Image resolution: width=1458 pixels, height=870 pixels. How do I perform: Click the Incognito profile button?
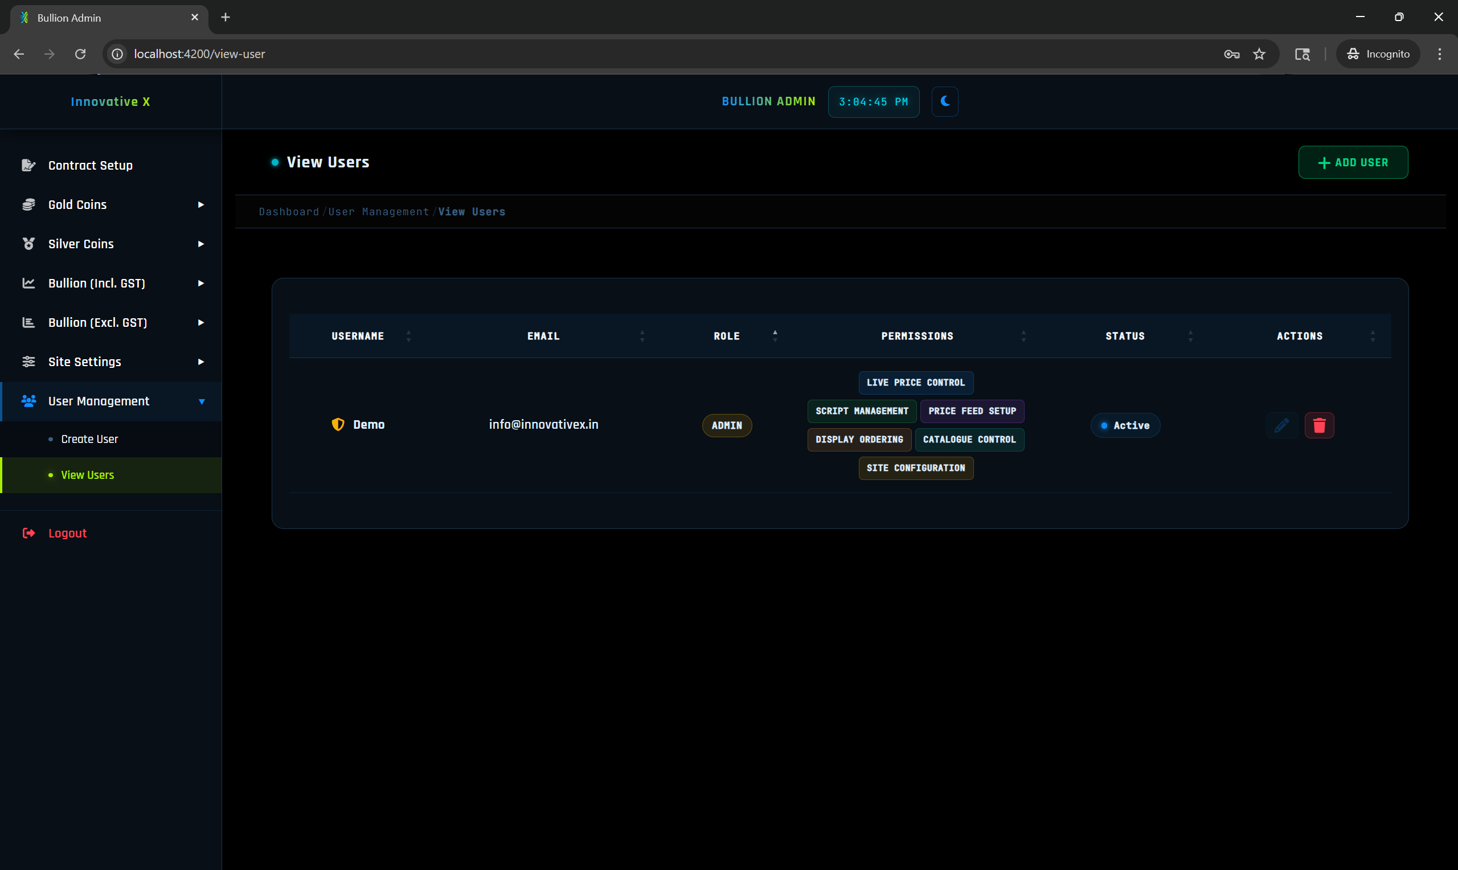coord(1378,54)
